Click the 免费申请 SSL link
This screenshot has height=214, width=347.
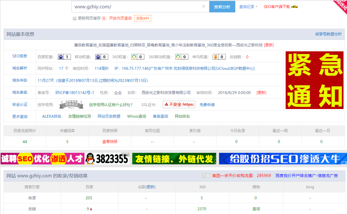pos(207,105)
